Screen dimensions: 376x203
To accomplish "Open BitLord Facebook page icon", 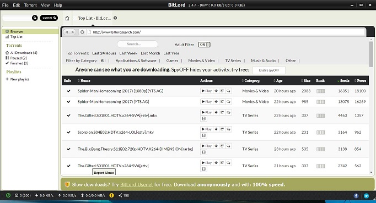I will (356, 196).
